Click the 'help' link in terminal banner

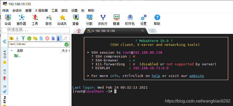(156, 76)
